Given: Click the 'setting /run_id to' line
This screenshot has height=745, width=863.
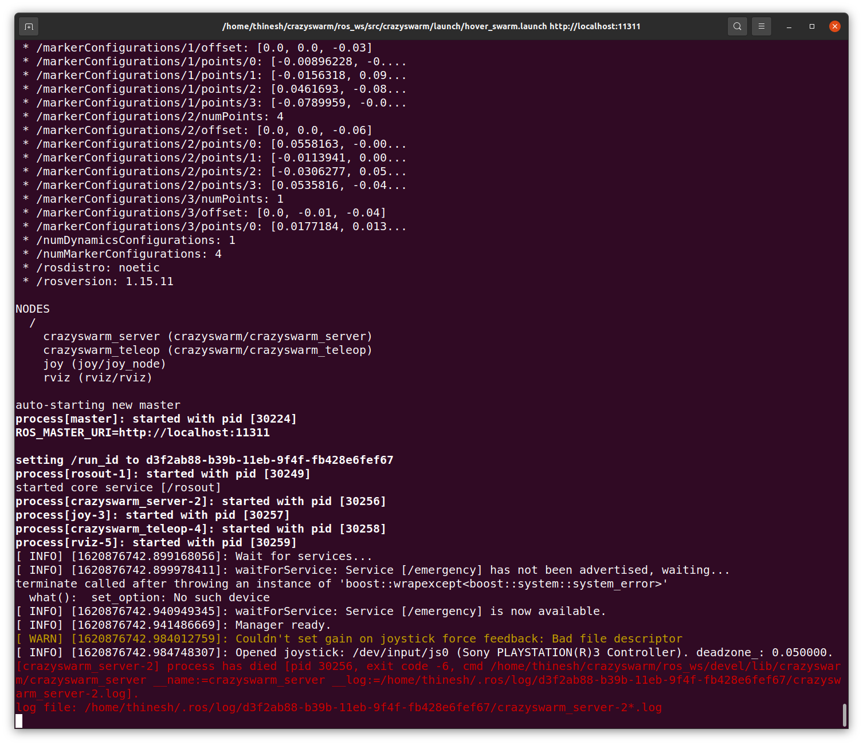Looking at the screenshot, I should click(205, 460).
